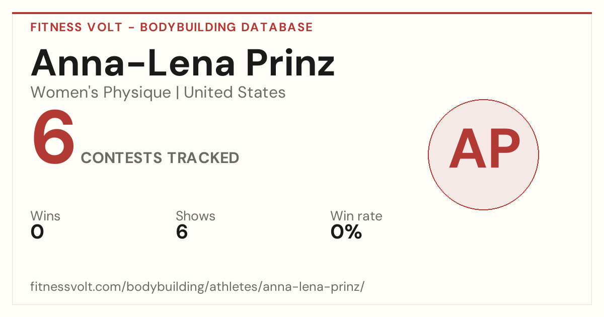
Task: Click the red bar atop the card
Action: (302, 13)
